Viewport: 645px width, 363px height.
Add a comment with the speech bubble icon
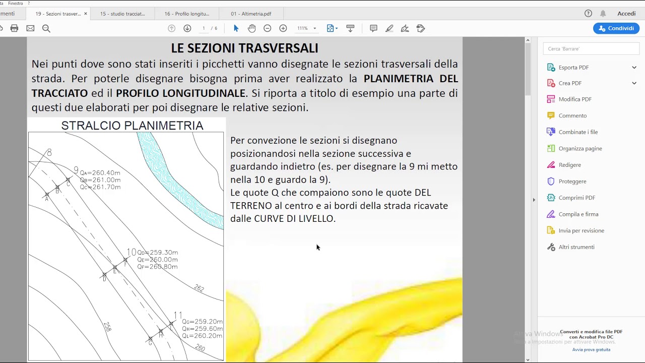[x=373, y=28]
